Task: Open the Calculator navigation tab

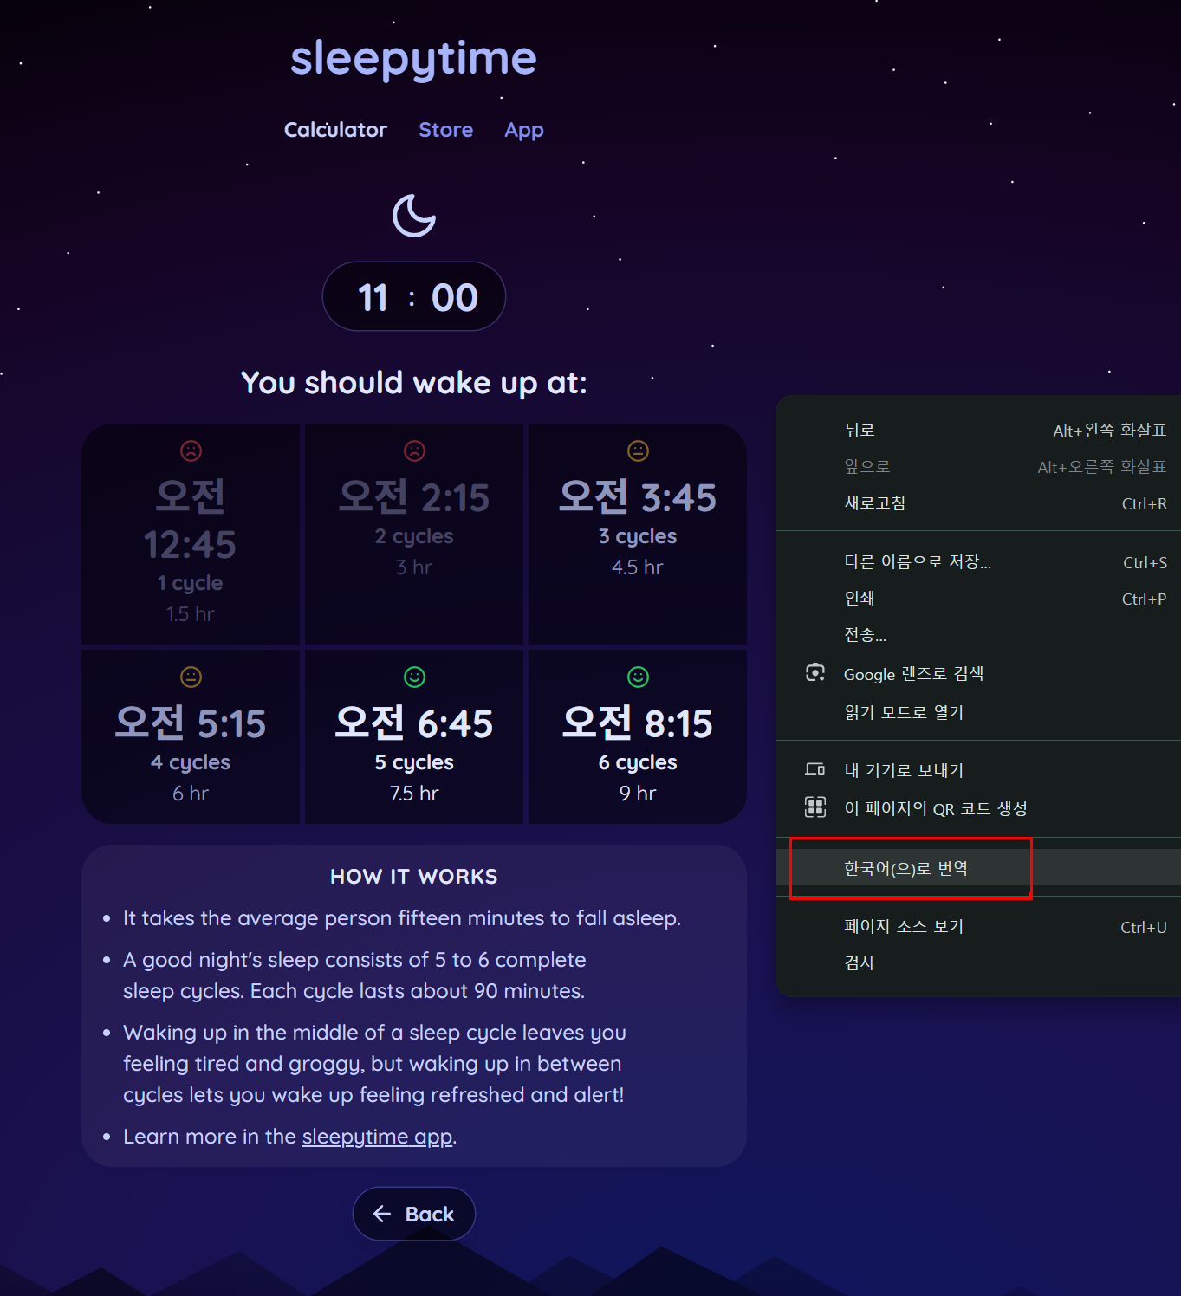Action: click(x=335, y=130)
